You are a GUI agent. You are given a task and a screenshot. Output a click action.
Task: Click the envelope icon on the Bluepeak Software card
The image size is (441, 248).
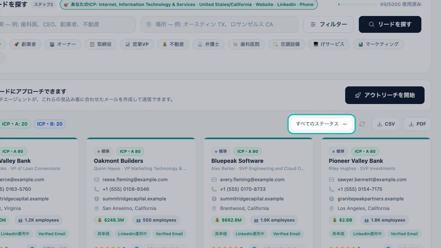pyautogui.click(x=214, y=180)
